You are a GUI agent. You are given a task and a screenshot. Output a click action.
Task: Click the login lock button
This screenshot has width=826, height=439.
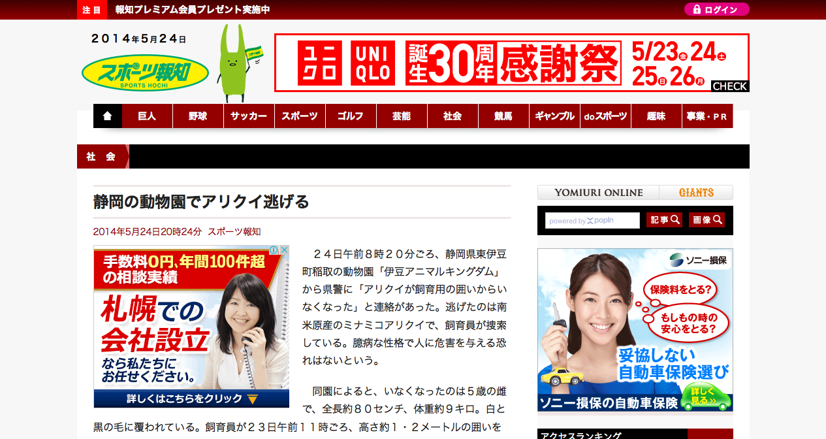716,10
